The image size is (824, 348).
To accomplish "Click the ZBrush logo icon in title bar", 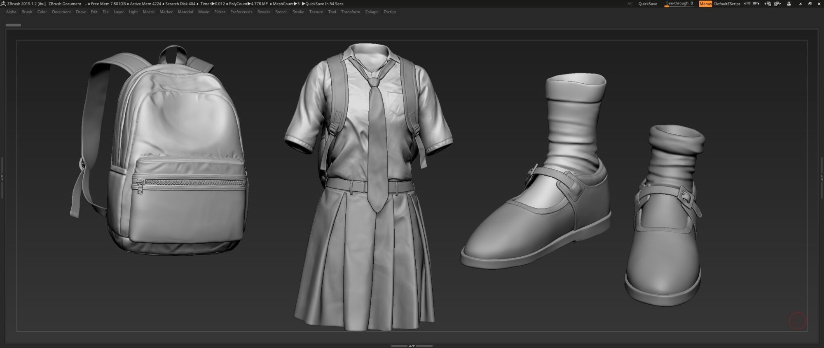I will click(x=3, y=4).
